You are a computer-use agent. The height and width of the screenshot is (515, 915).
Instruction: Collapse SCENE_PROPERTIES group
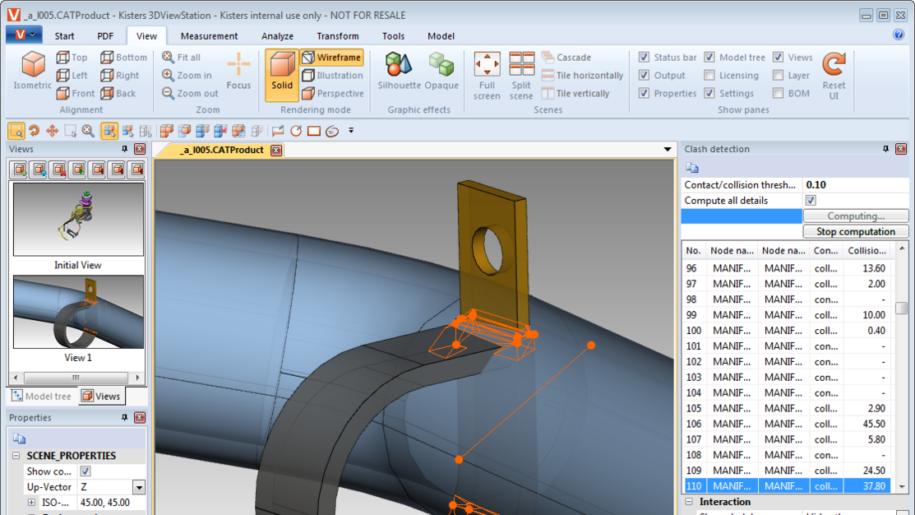(x=16, y=456)
